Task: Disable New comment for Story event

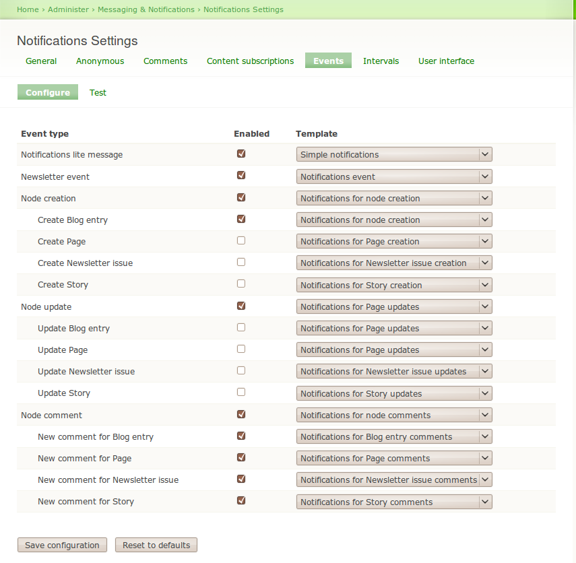Action: [241, 500]
